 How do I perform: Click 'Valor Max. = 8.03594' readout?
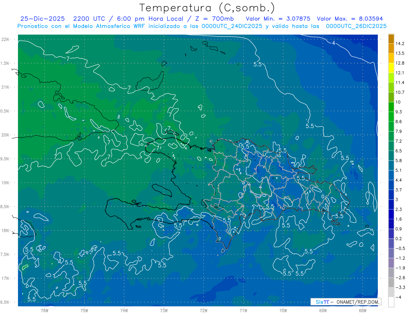tap(350, 19)
